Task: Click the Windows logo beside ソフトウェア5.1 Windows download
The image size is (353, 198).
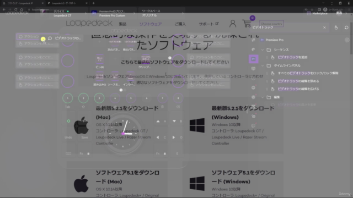Action: pyautogui.click(x=197, y=183)
